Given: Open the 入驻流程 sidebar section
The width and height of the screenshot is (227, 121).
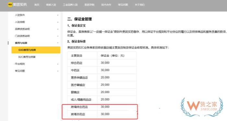Looking at the screenshot, I should pyautogui.click(x=20, y=22).
